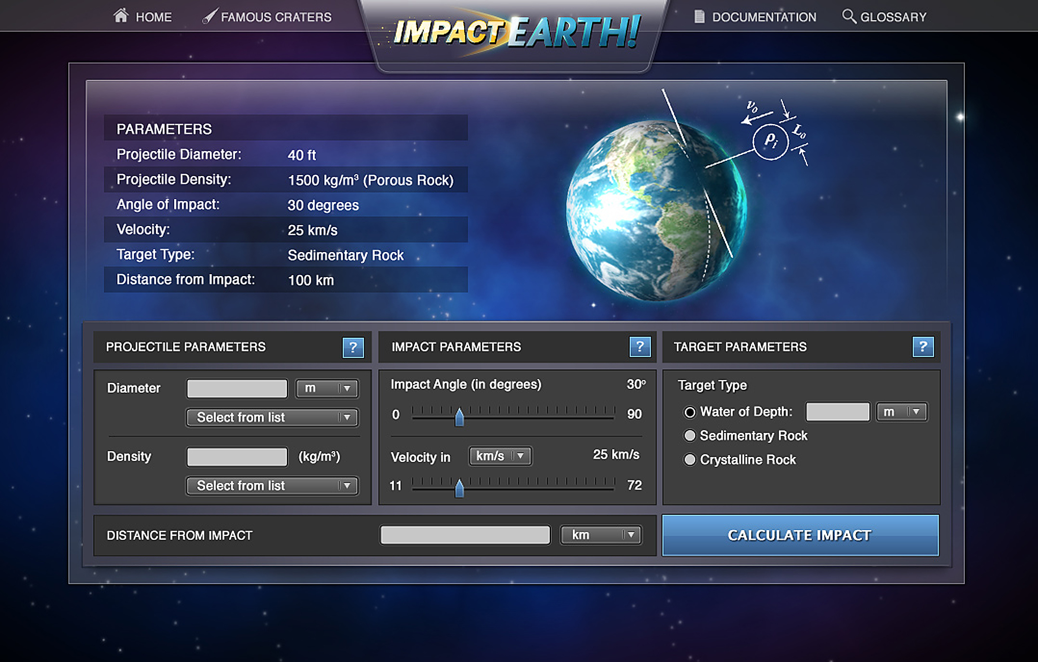Image resolution: width=1038 pixels, height=662 pixels.
Task: Click the Famous Craters meteor icon
Action: (x=210, y=16)
